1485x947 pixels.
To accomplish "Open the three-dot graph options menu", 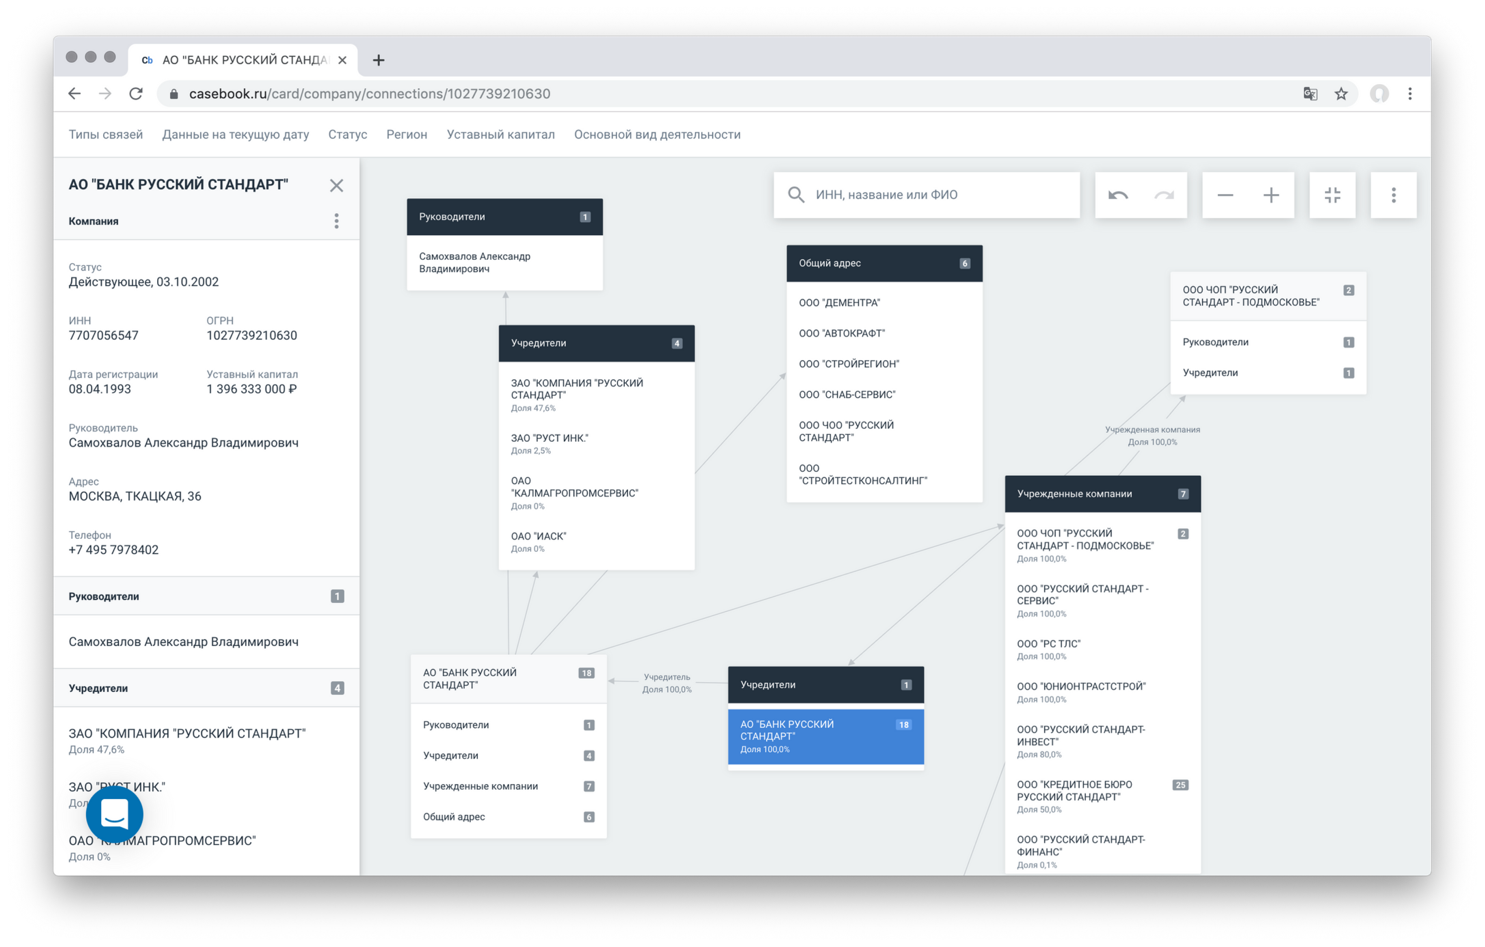I will (x=1393, y=195).
